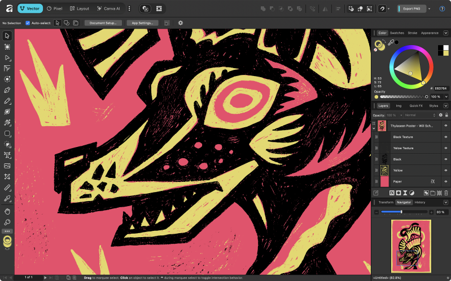
Task: Click the gear icon in context toolbar
Action: click(x=181, y=23)
